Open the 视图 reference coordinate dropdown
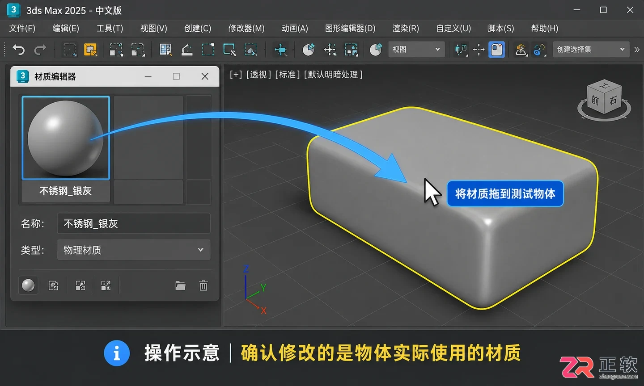644x386 pixels. coord(416,50)
